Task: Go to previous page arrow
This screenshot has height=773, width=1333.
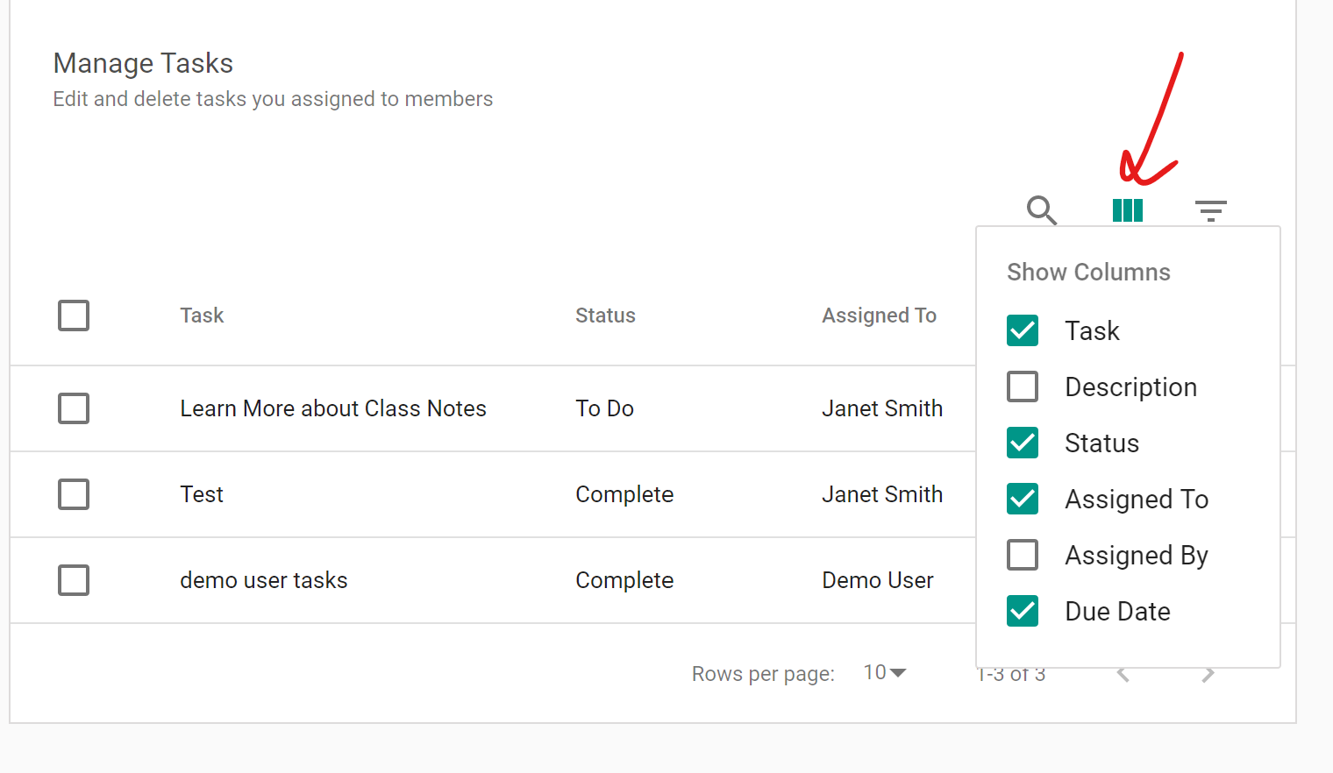Action: click(1123, 674)
